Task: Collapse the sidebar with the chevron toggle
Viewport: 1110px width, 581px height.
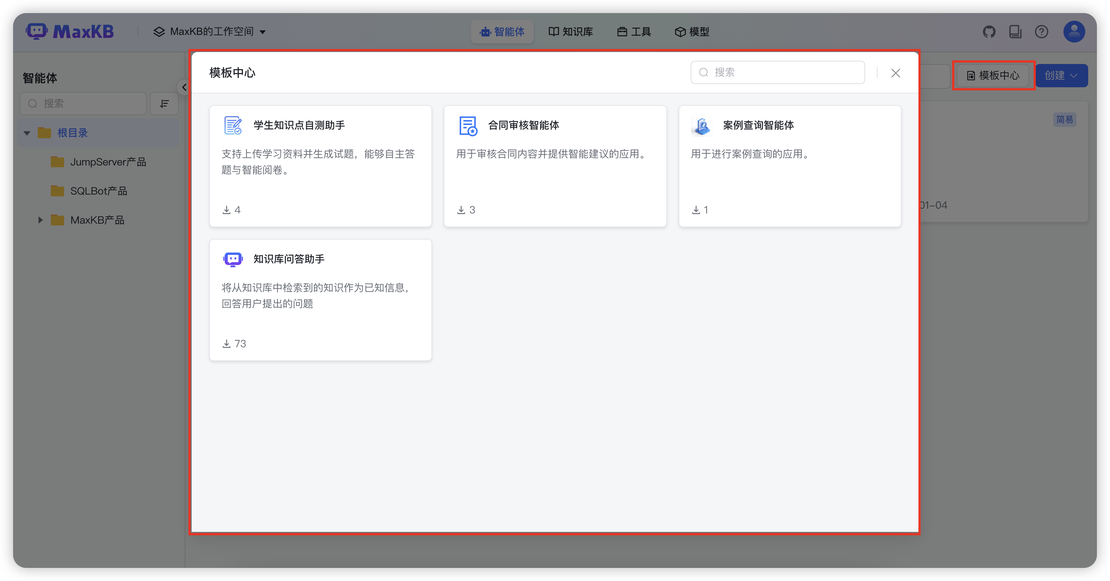Action: click(184, 87)
